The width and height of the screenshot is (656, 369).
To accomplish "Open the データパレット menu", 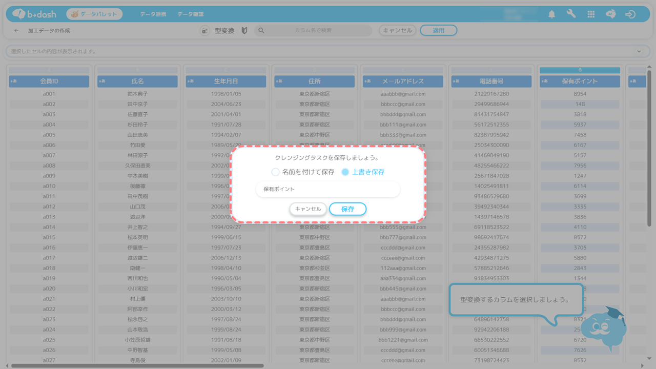I will click(94, 14).
